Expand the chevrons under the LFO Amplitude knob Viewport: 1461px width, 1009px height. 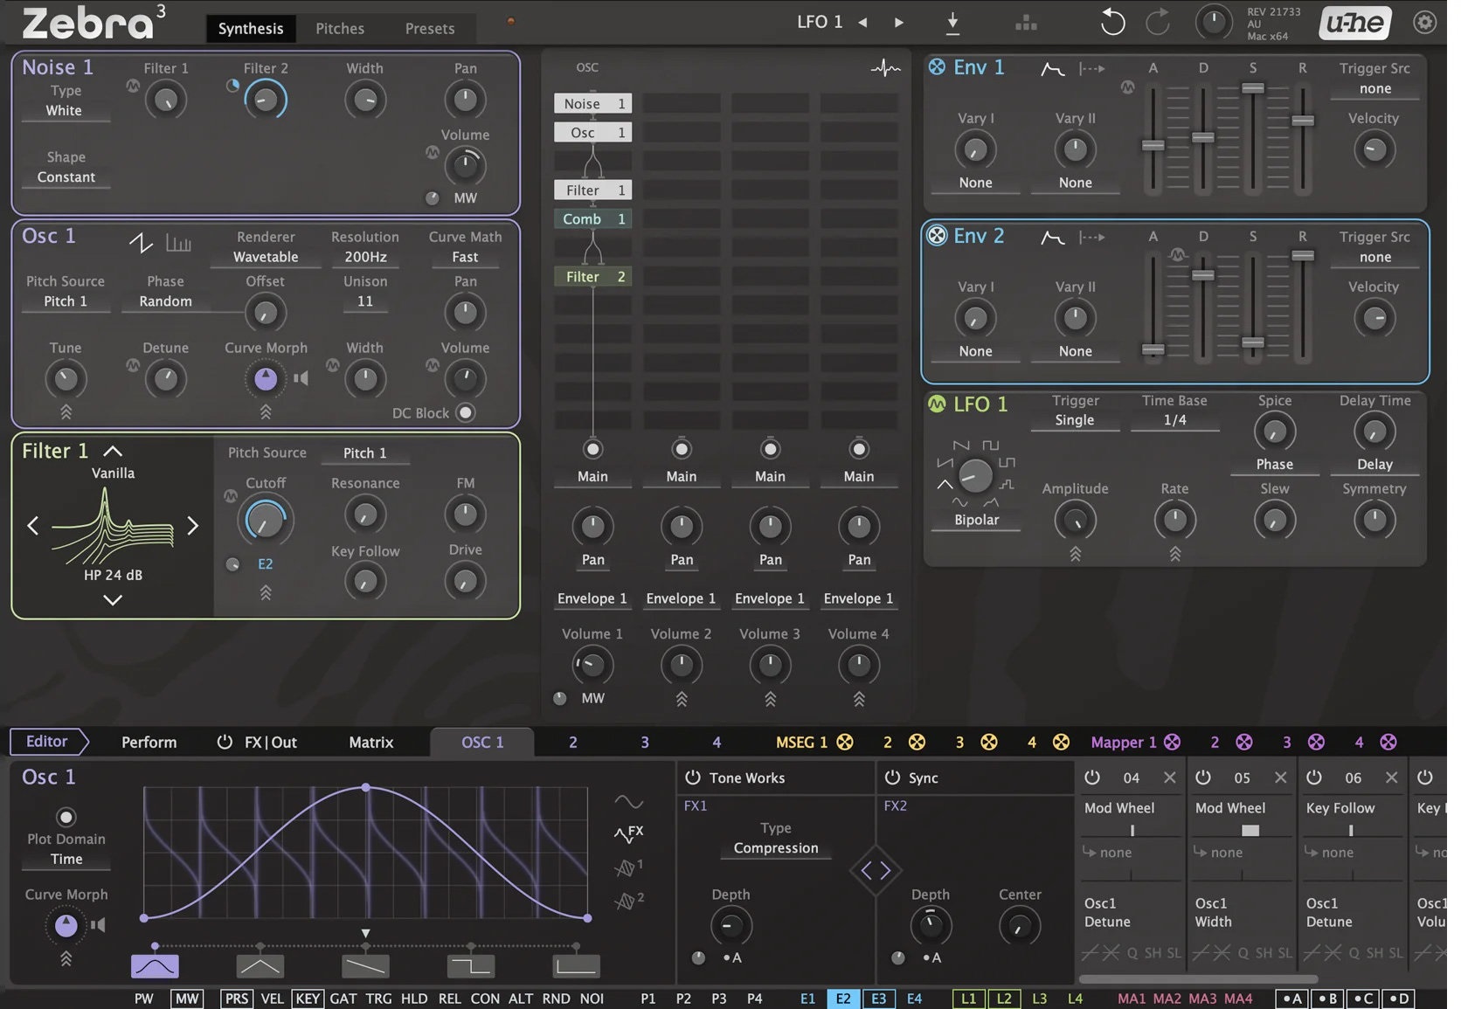1076,554
